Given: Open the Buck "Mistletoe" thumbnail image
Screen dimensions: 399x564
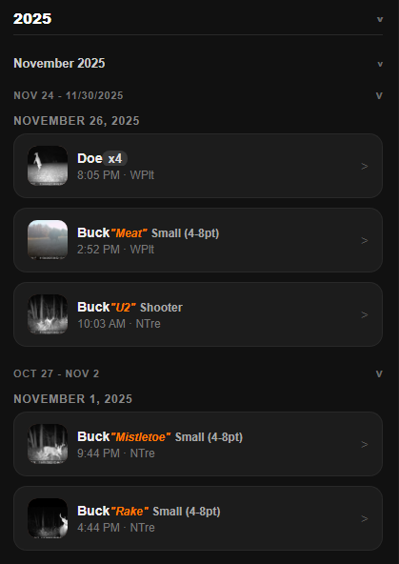Looking at the screenshot, I should click(48, 444).
